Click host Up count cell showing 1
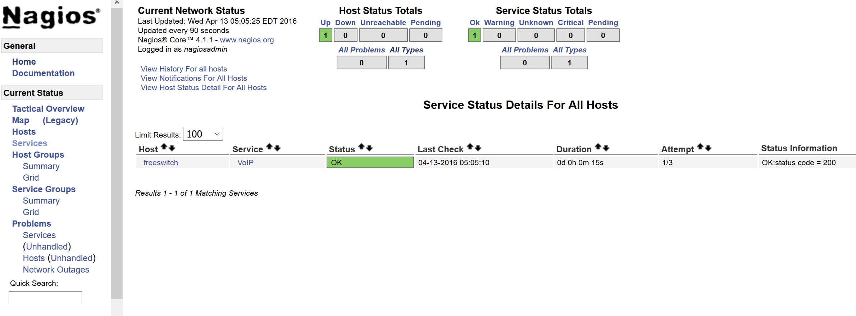856x316 pixels. [325, 36]
